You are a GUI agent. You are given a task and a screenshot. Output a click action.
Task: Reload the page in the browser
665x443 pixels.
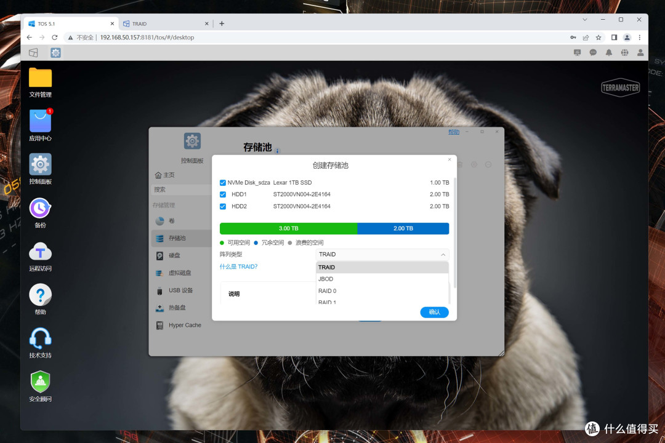coord(55,38)
